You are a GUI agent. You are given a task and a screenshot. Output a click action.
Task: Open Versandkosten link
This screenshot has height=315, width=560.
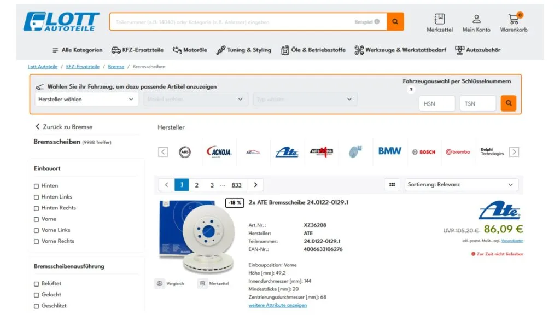coord(512,241)
